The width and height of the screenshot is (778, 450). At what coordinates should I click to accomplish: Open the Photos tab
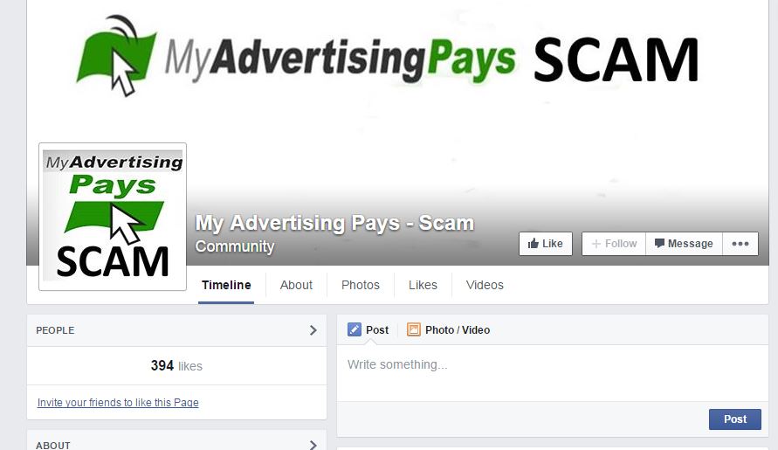pyautogui.click(x=361, y=285)
